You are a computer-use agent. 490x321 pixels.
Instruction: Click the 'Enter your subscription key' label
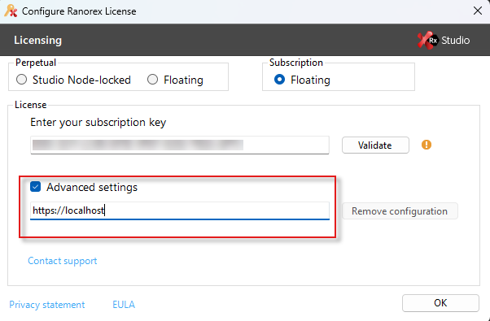point(98,122)
